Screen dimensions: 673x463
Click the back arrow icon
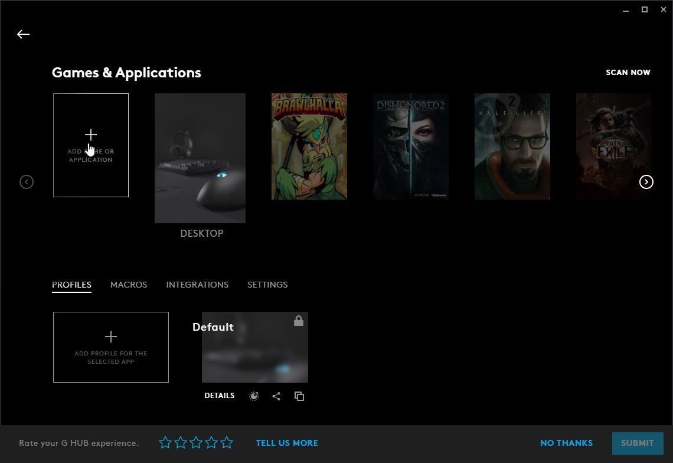23,34
